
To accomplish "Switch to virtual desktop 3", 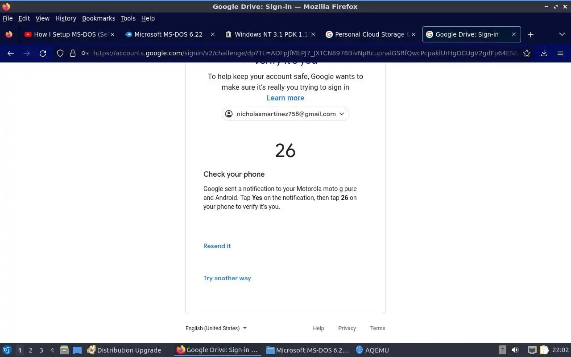I will 41,350.
